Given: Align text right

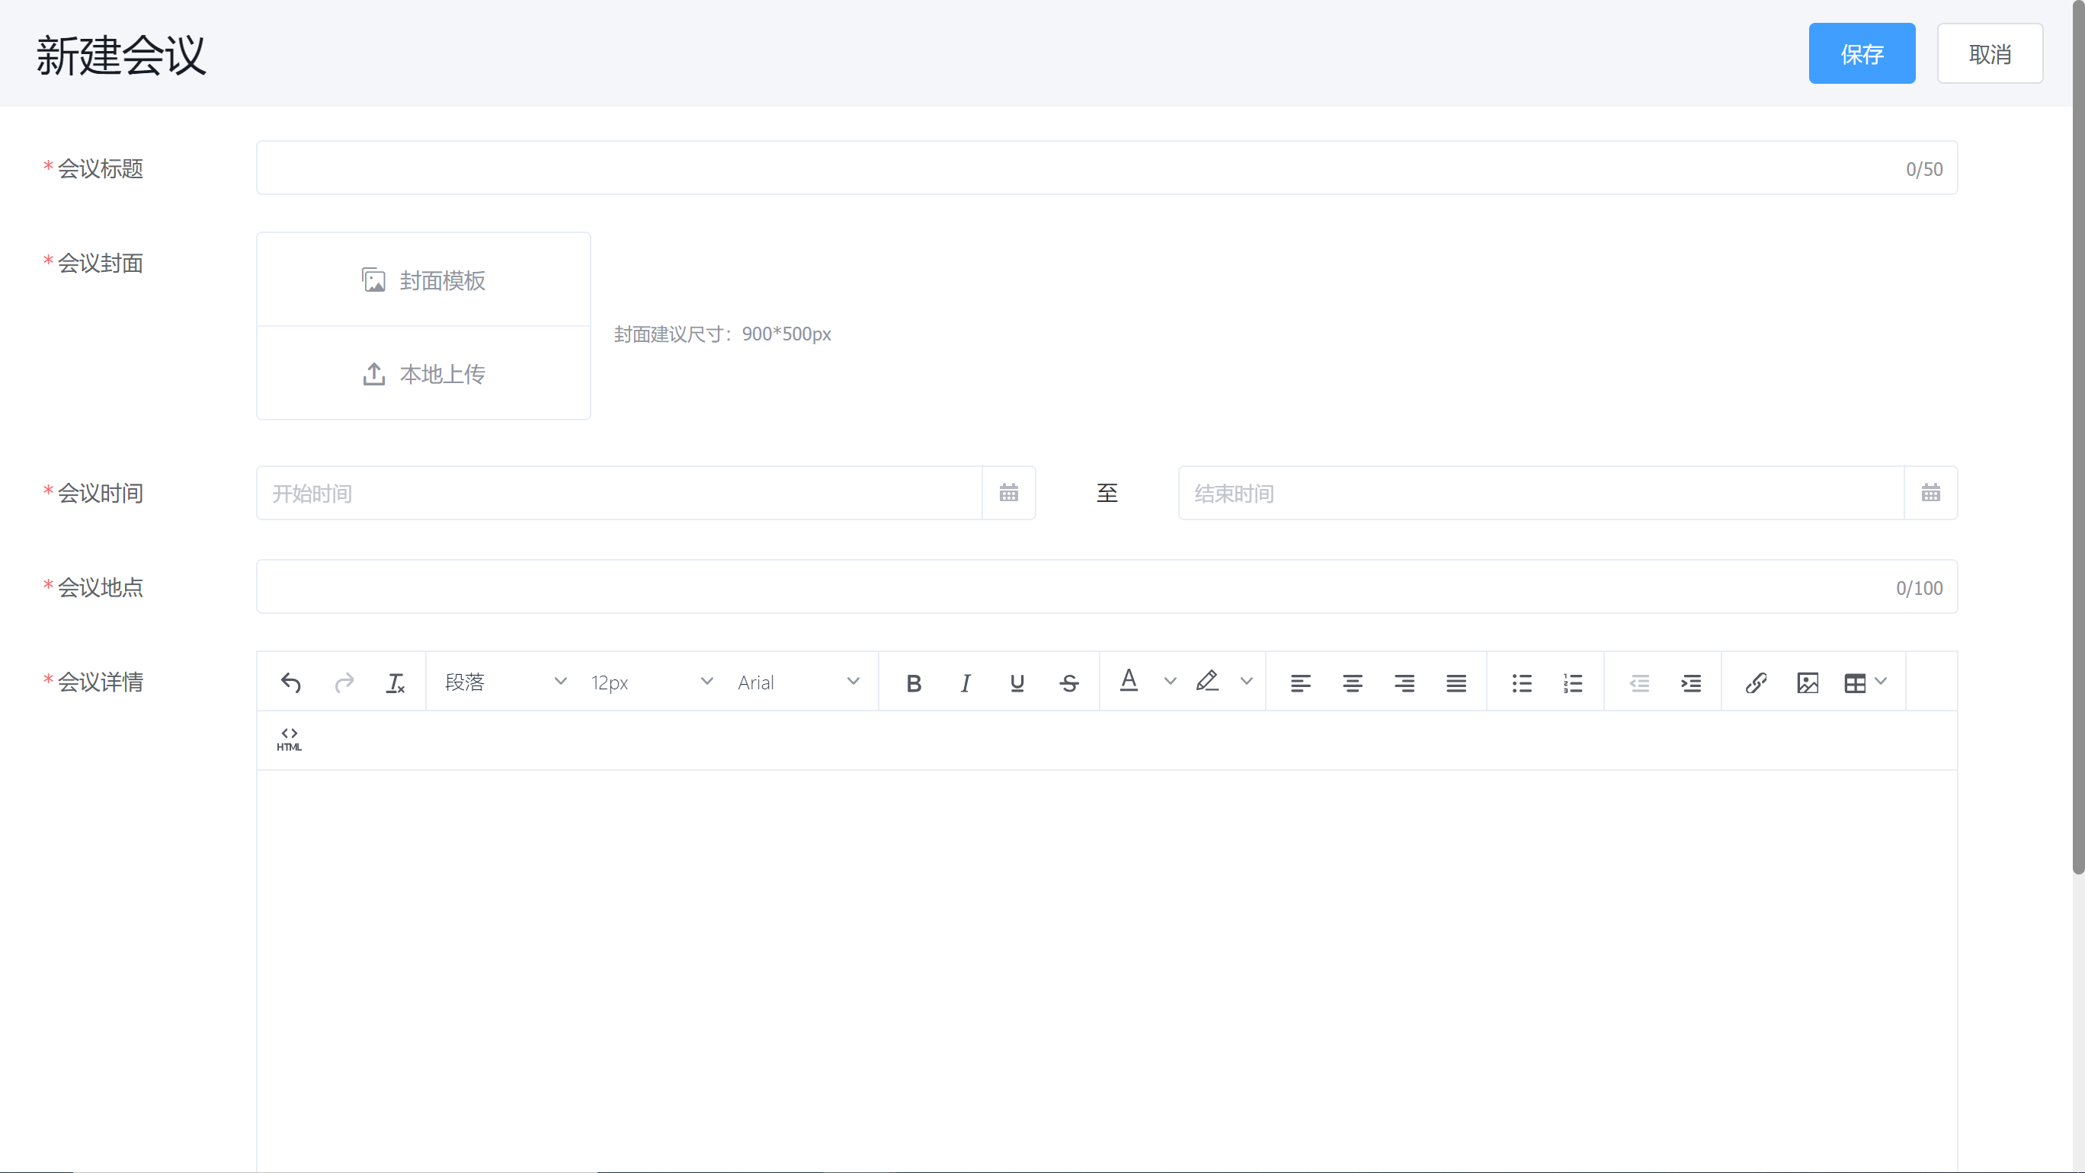Looking at the screenshot, I should tap(1404, 682).
